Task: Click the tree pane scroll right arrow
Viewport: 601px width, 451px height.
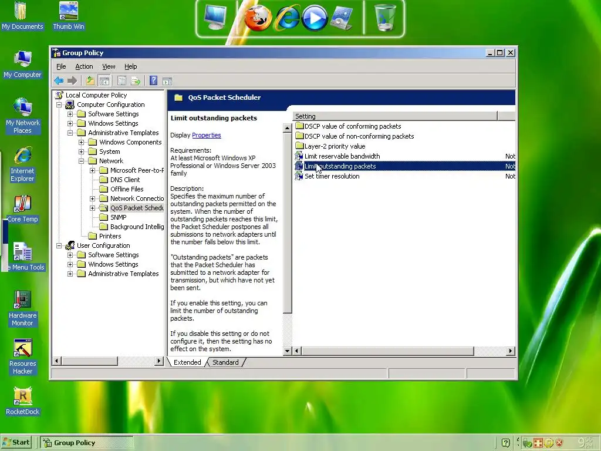Action: point(159,361)
